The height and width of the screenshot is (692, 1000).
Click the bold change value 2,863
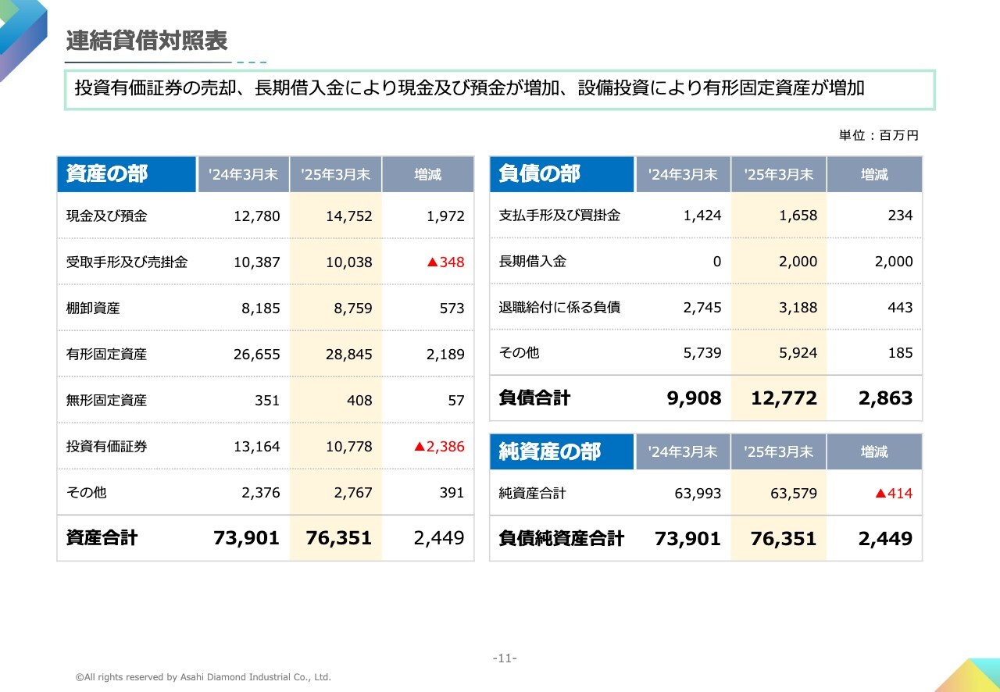coord(885,398)
